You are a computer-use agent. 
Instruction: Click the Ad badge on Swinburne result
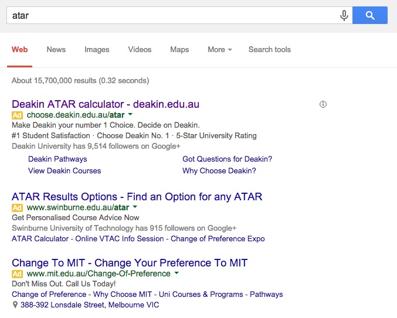click(x=17, y=208)
